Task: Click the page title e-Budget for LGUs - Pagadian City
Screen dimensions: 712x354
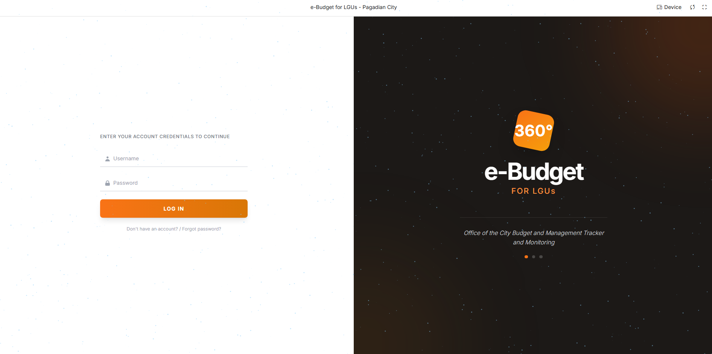Action: pyautogui.click(x=354, y=7)
